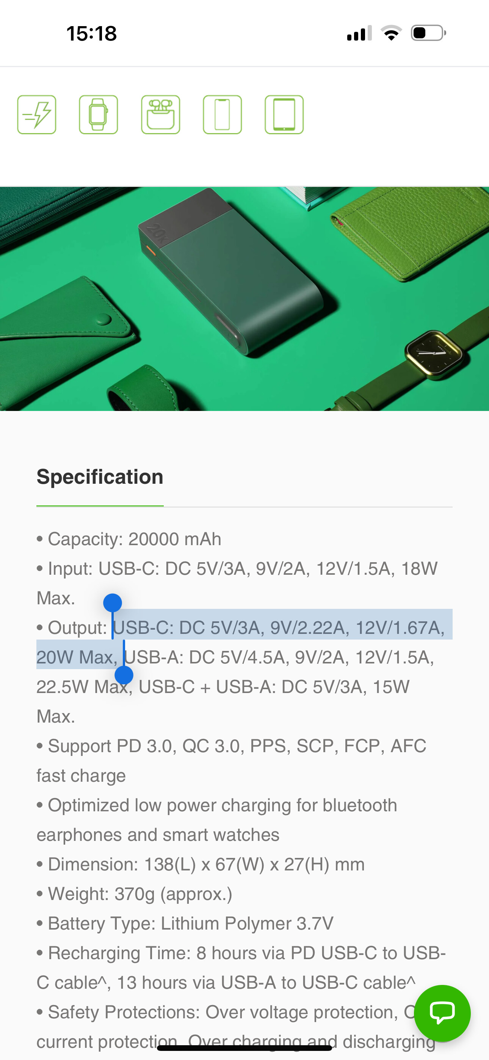Tap the tablet compatibility icon
Image resolution: width=489 pixels, height=1060 pixels.
[x=284, y=115]
